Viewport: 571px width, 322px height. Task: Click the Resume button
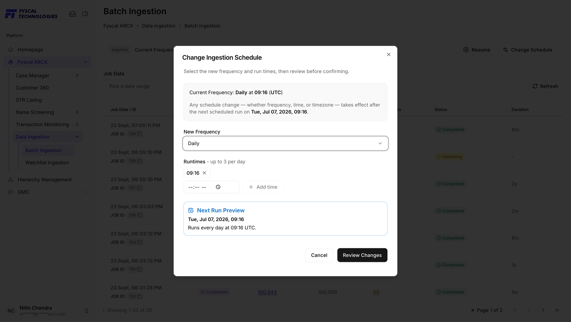click(x=477, y=50)
